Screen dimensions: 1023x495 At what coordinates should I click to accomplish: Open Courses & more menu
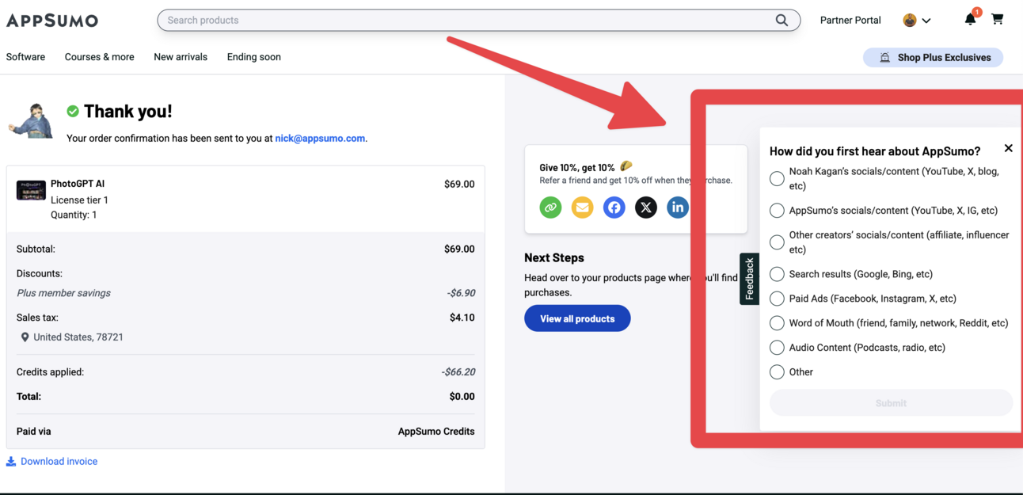pos(99,57)
